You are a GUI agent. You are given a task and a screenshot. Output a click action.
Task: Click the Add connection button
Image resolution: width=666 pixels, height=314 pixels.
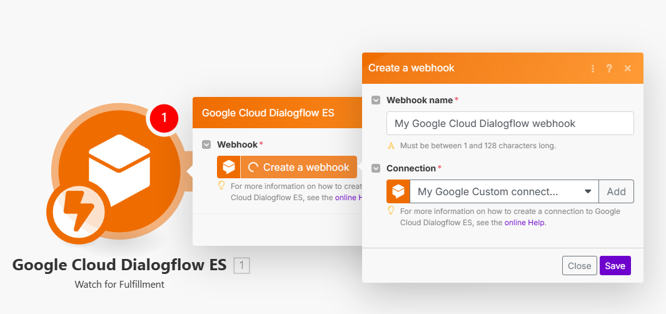[x=617, y=191]
